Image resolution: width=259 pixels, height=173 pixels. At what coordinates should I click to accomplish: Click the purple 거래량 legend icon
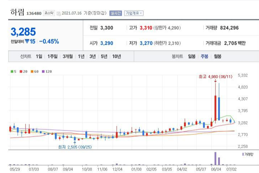(x=243, y=154)
